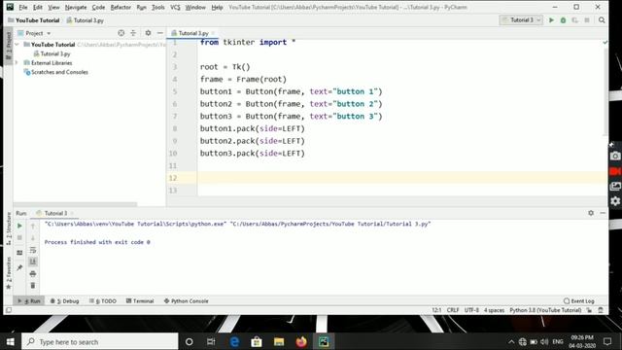Rerun Tutorial 3 in Run panel
The width and height of the screenshot is (622, 350).
(19, 226)
